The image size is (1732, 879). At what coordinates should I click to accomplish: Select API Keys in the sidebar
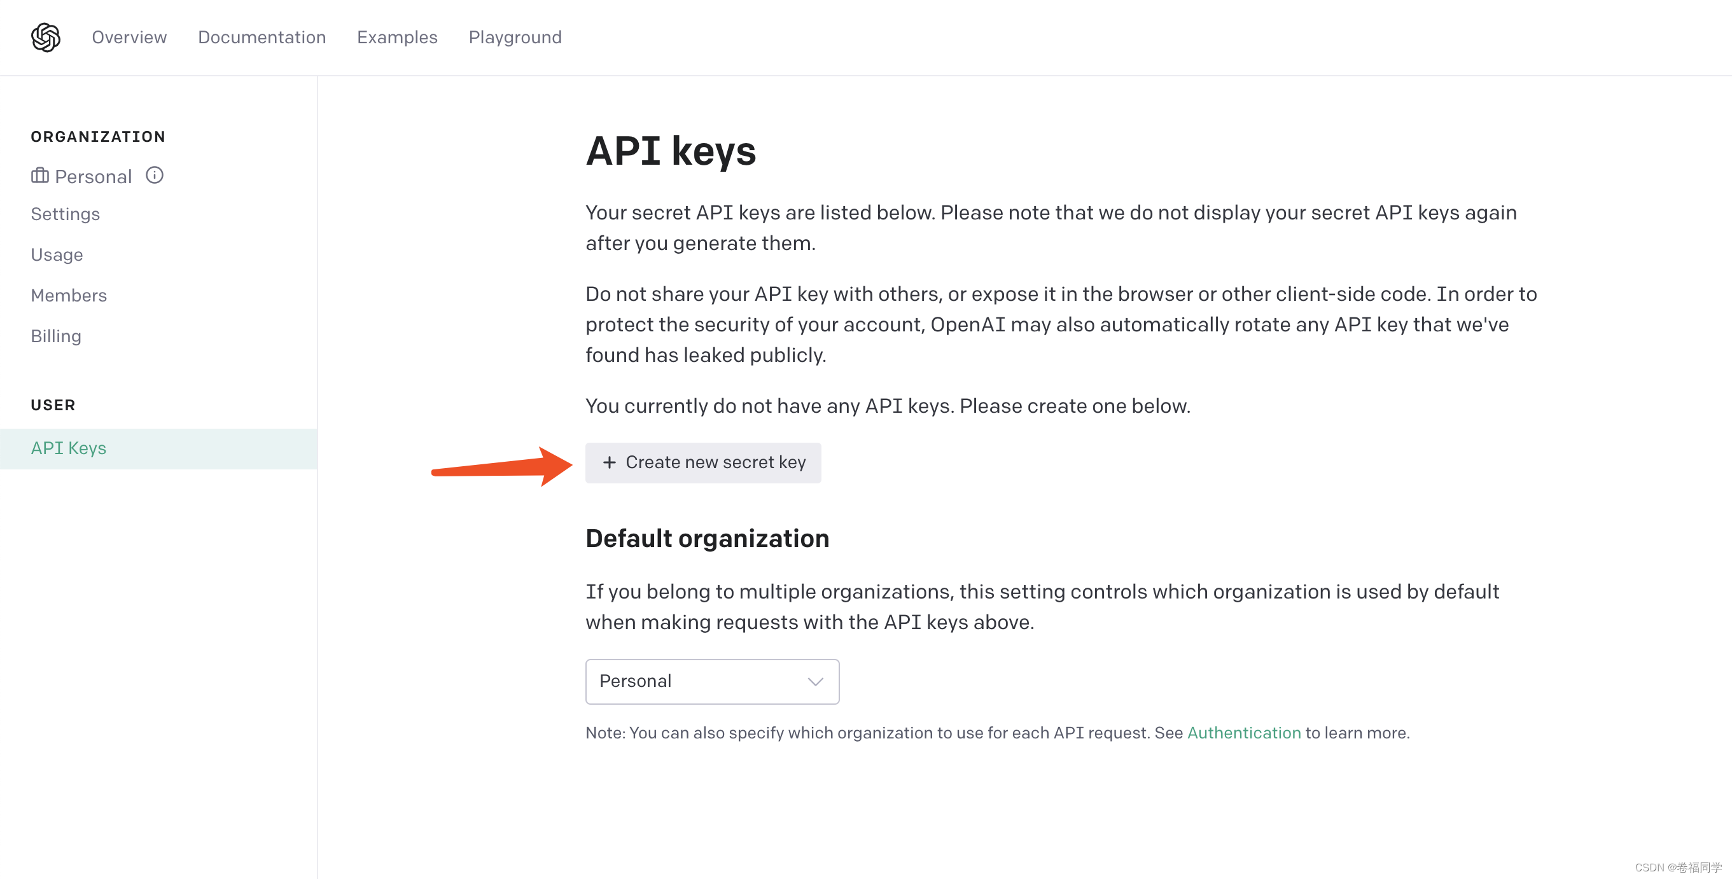coord(158,448)
